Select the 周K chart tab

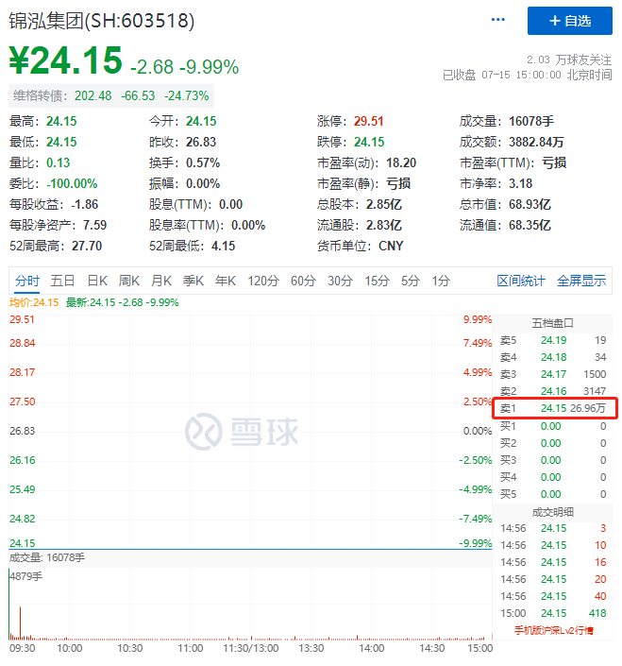[x=129, y=281]
